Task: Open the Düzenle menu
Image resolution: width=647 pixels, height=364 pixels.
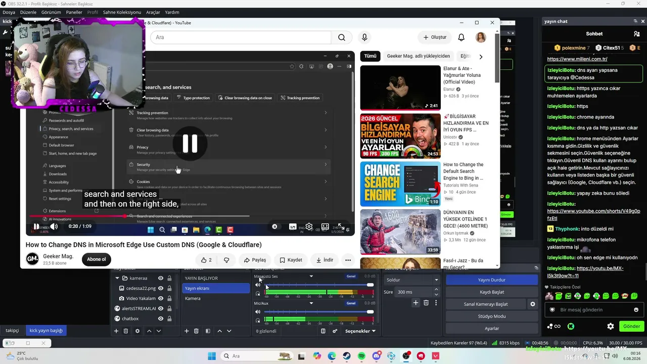Action: coord(28,12)
